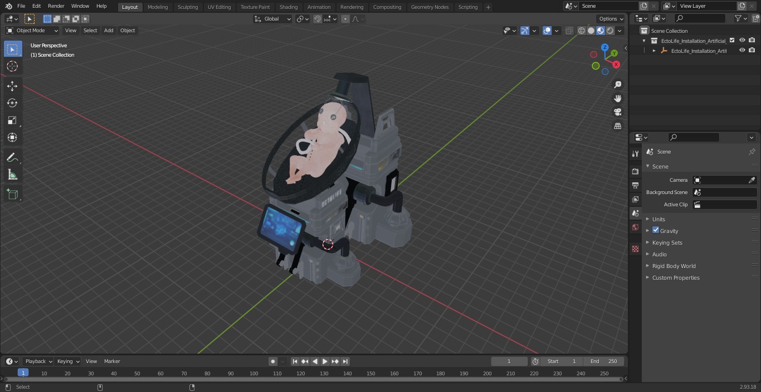The width and height of the screenshot is (761, 392).
Task: Toggle the Gravity checkbox
Action: click(656, 230)
